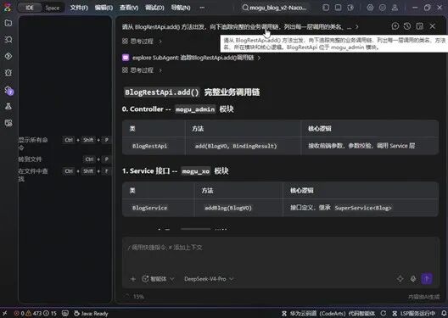Click the BlogRestApi cell in Controller table

pos(149,146)
